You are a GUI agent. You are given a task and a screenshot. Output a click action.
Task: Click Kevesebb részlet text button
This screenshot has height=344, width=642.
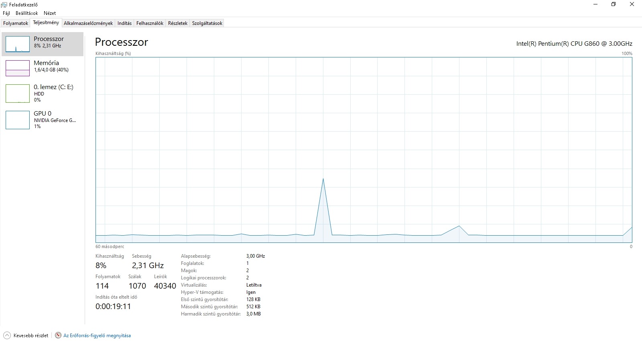coord(31,336)
